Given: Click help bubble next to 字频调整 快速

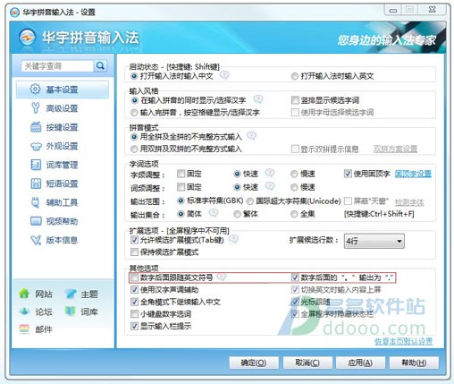Looking at the screenshot, I should (x=270, y=173).
